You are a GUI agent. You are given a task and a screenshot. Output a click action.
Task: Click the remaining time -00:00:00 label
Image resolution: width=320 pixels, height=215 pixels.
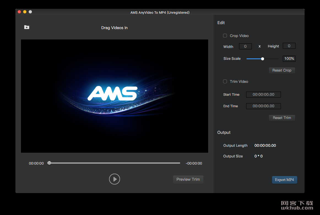coord(194,163)
